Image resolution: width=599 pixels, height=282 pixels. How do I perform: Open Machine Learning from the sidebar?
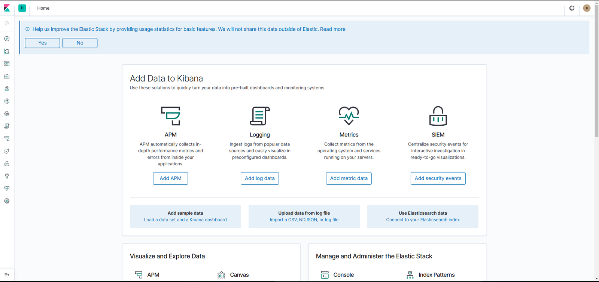(7, 101)
